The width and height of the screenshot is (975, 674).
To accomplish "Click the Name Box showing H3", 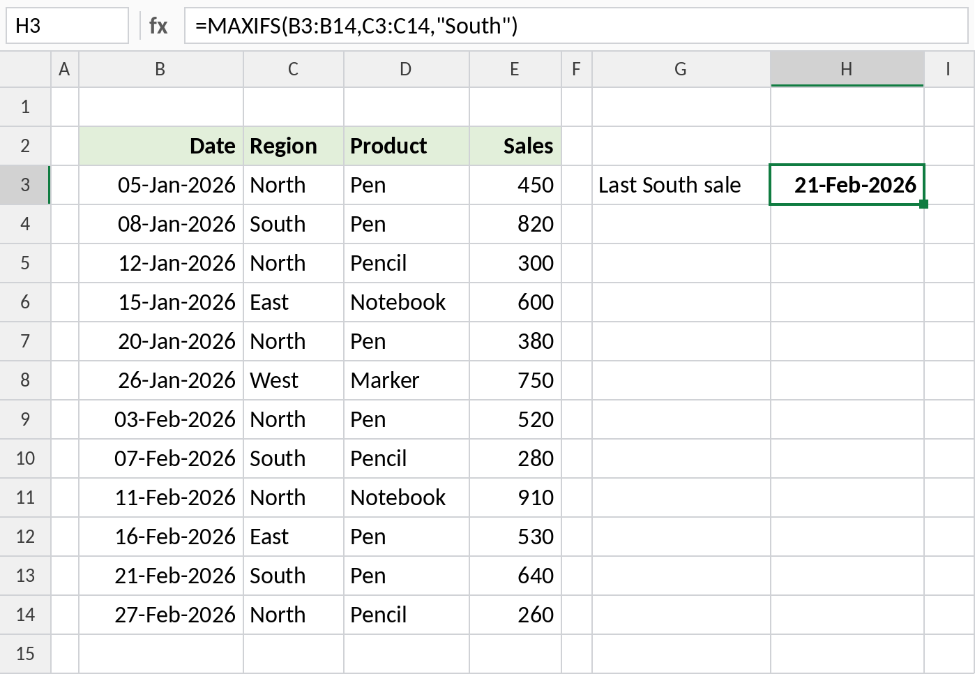I will tap(68, 26).
